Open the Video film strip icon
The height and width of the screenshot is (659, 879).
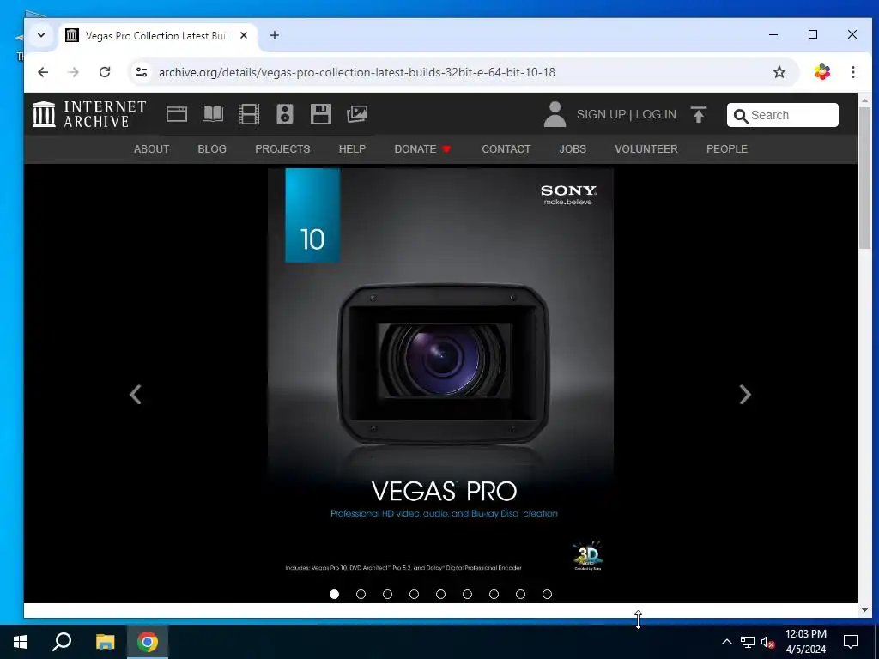(x=248, y=114)
